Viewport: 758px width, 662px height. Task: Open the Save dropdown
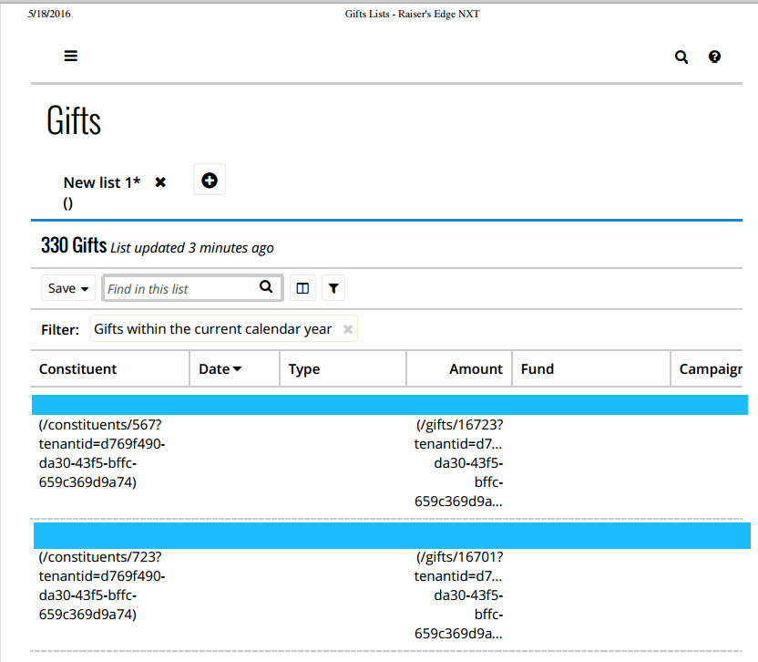click(68, 288)
